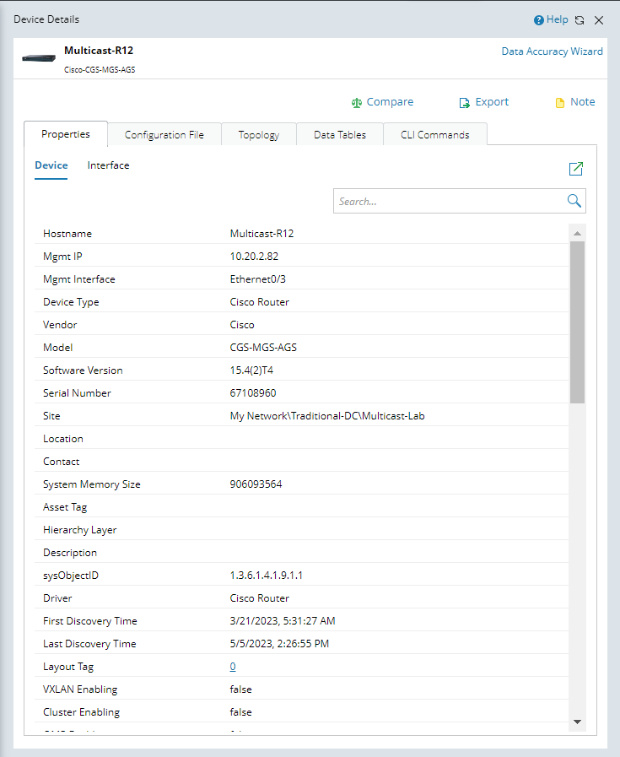This screenshot has width=620, height=757.
Task: Open the Layout Tag value link
Action: (233, 667)
